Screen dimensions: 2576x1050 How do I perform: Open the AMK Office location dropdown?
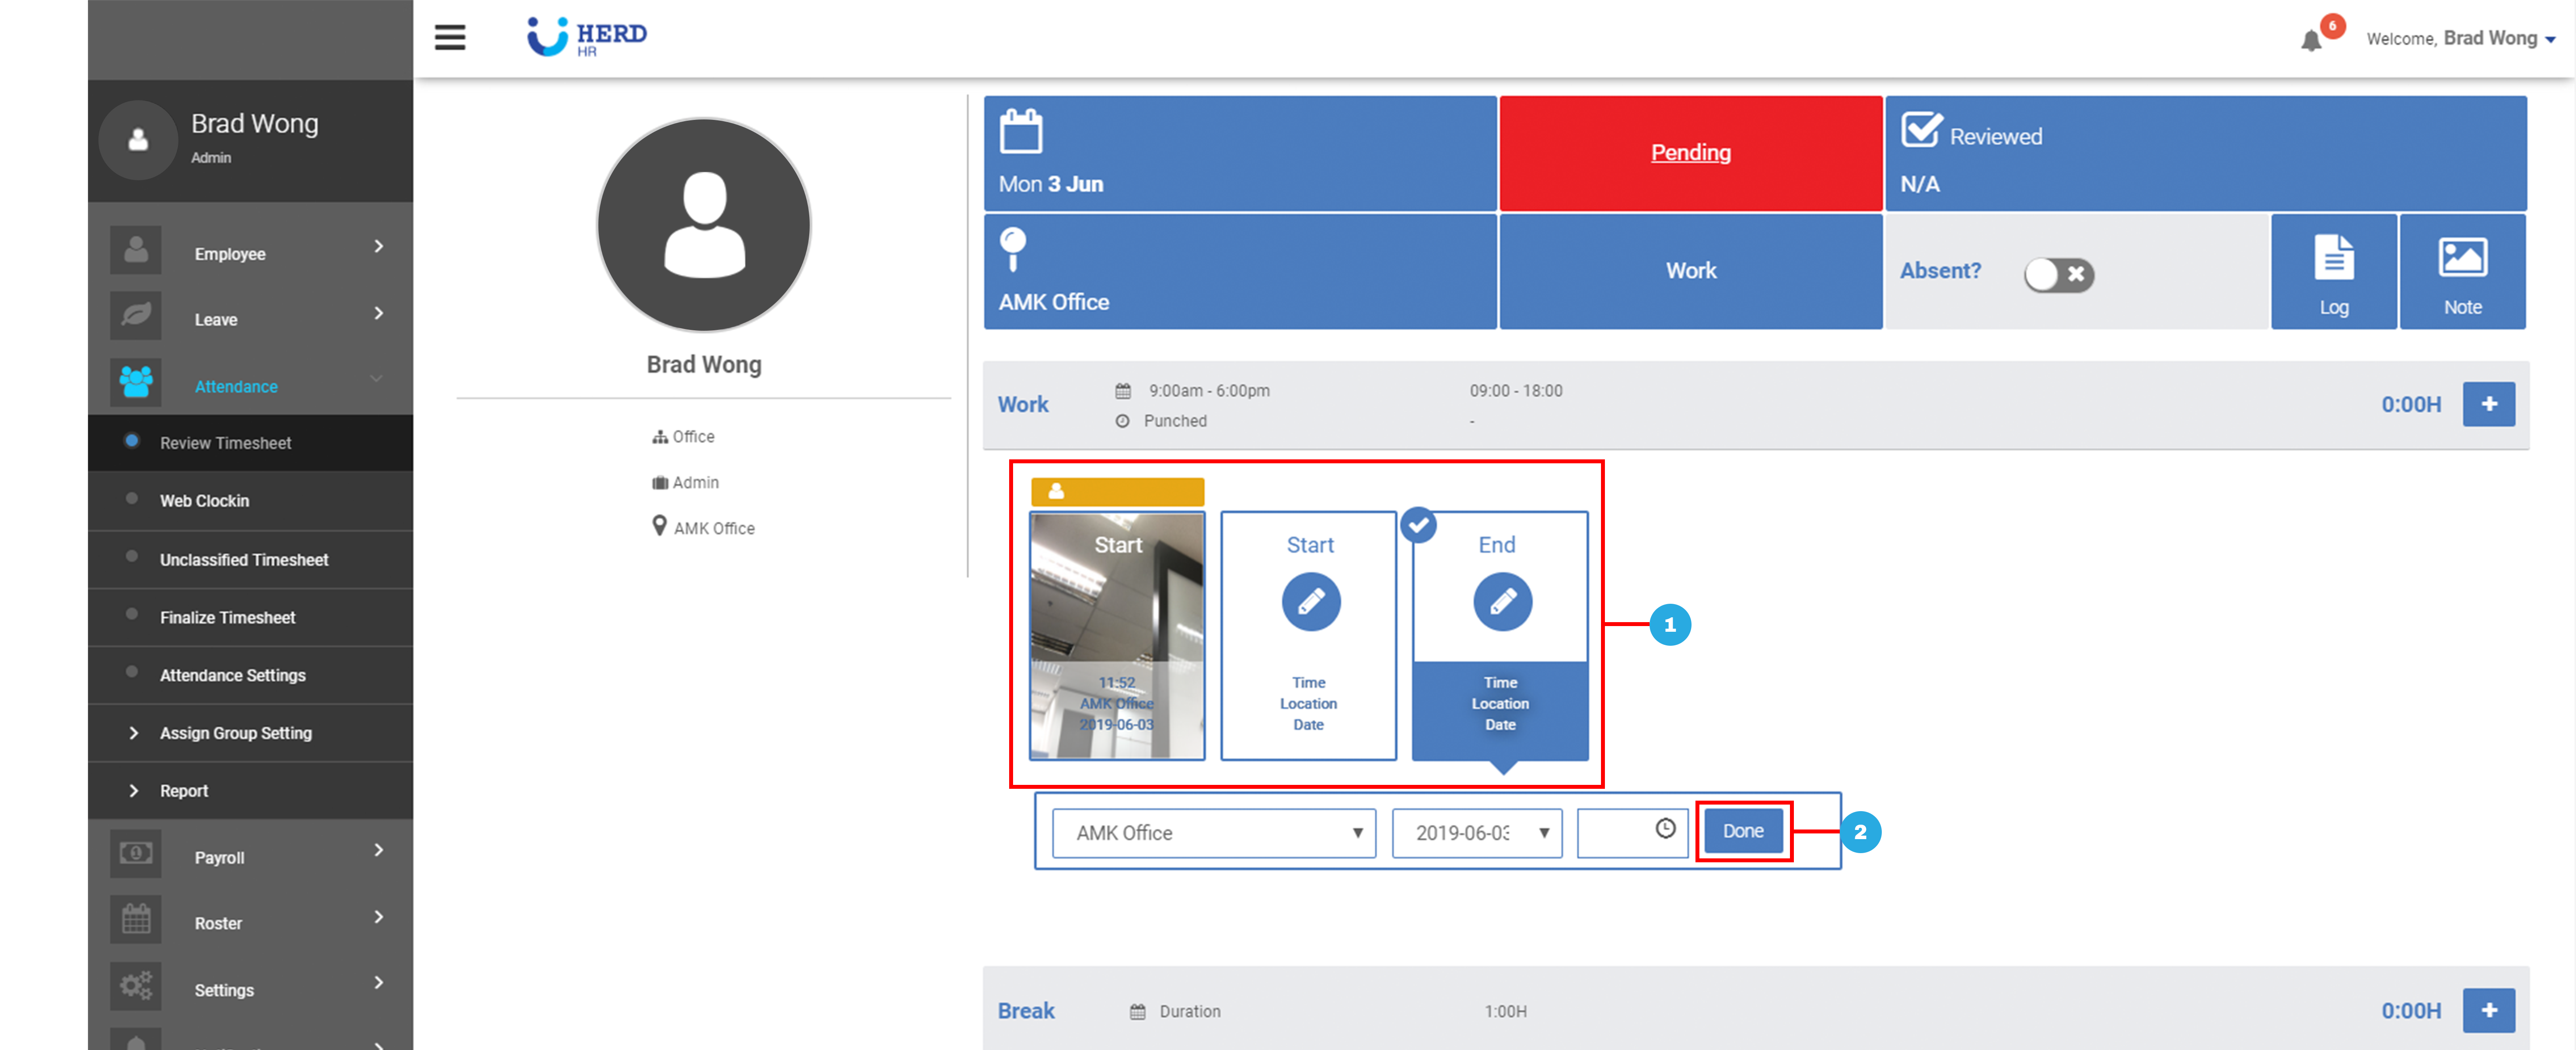click(x=1214, y=833)
